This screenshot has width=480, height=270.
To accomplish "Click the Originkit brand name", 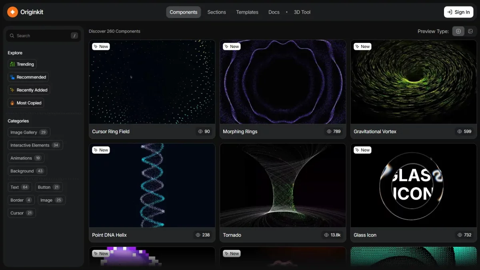I will (x=32, y=12).
